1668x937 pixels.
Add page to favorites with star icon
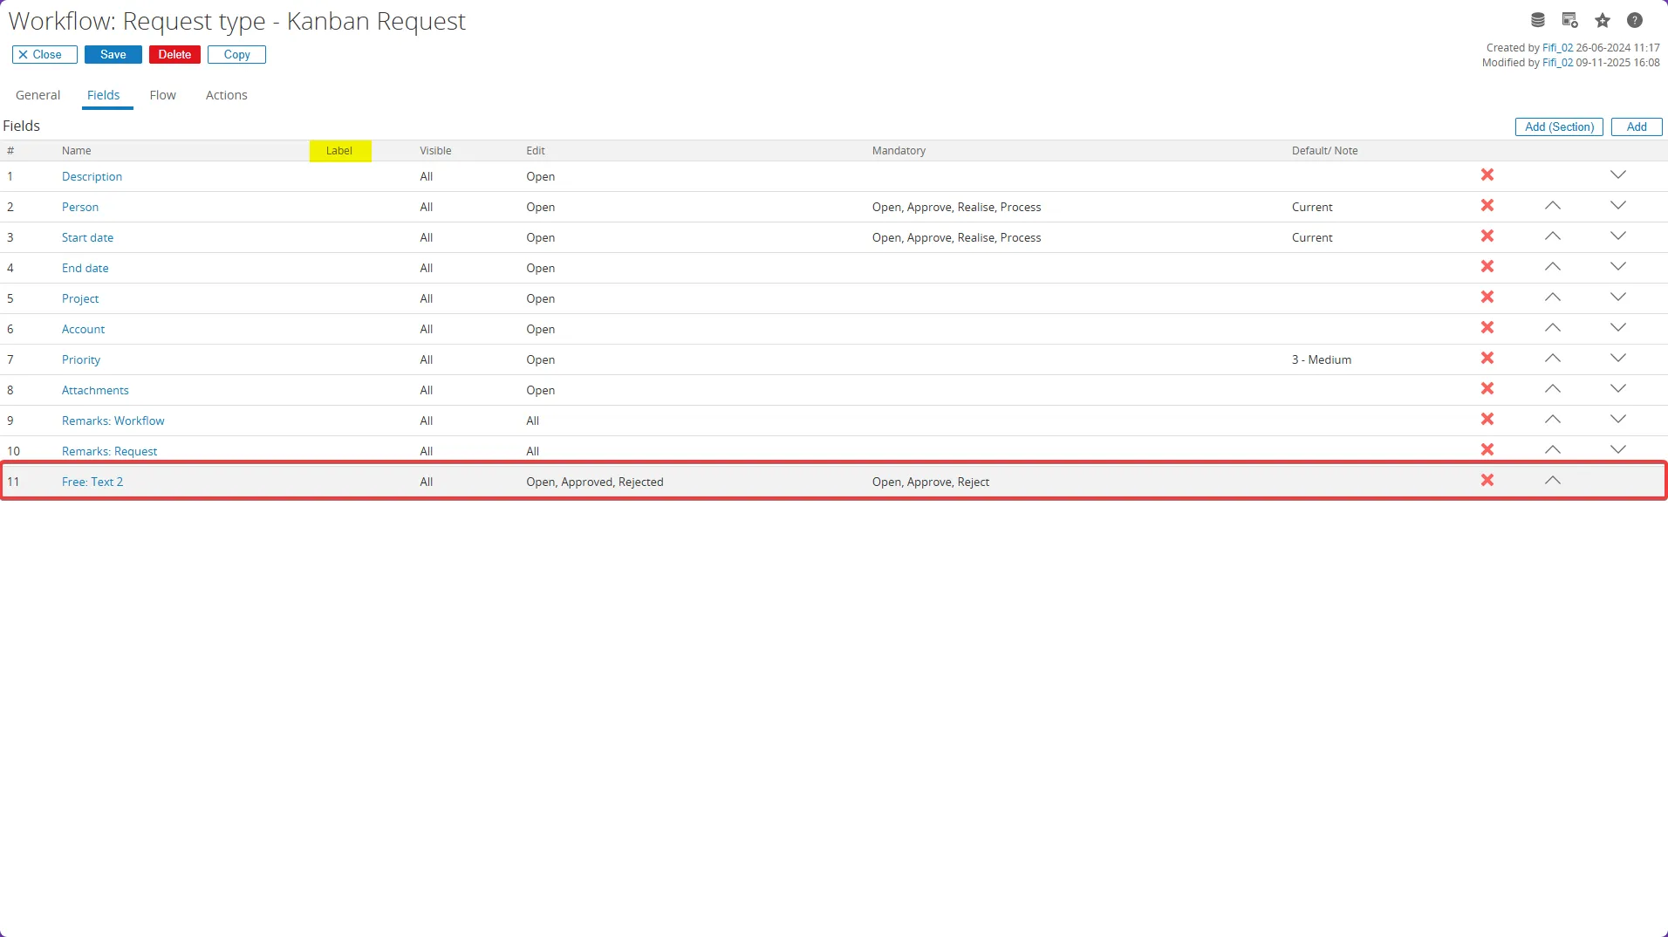[x=1603, y=20]
